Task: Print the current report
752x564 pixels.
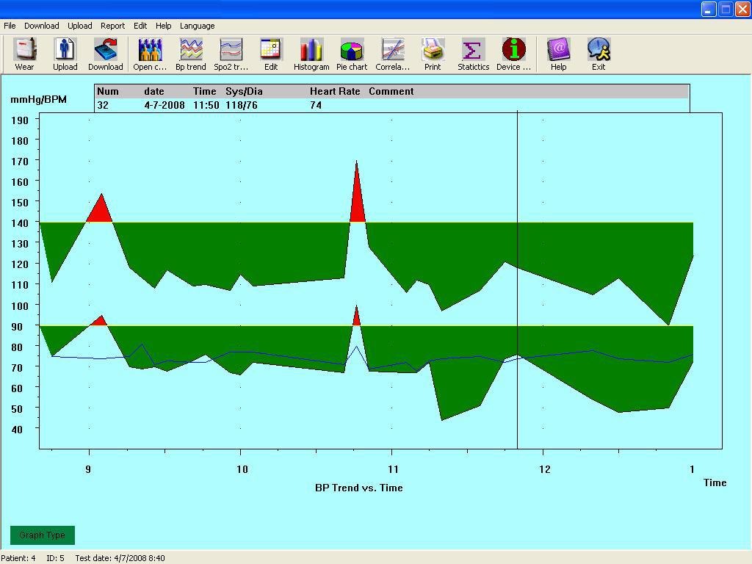Action: pos(433,54)
